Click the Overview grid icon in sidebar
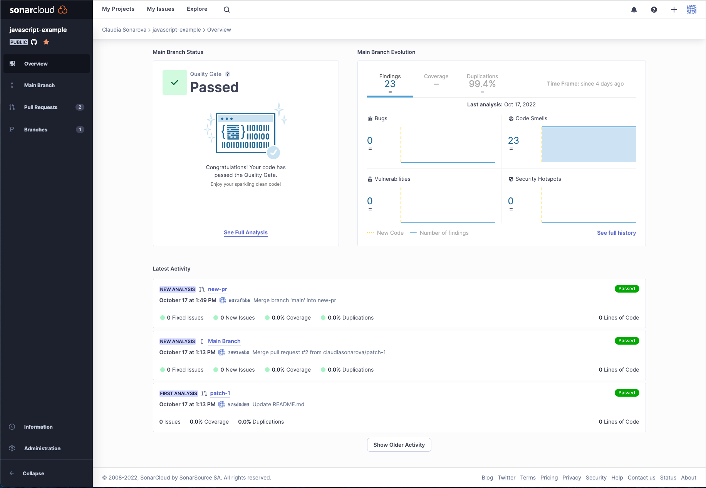706x488 pixels. (12, 64)
